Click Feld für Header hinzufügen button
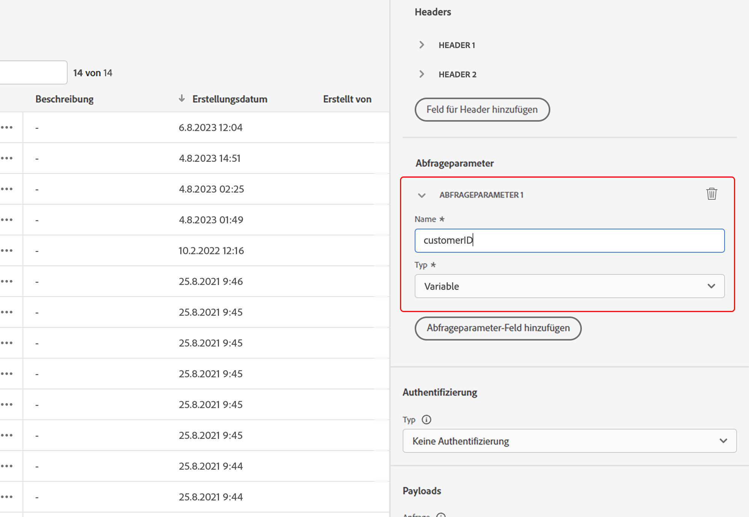 482,110
